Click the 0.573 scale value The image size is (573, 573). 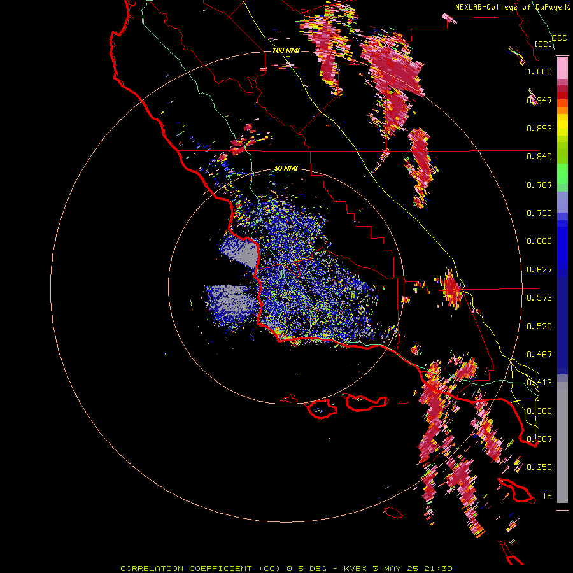point(539,298)
